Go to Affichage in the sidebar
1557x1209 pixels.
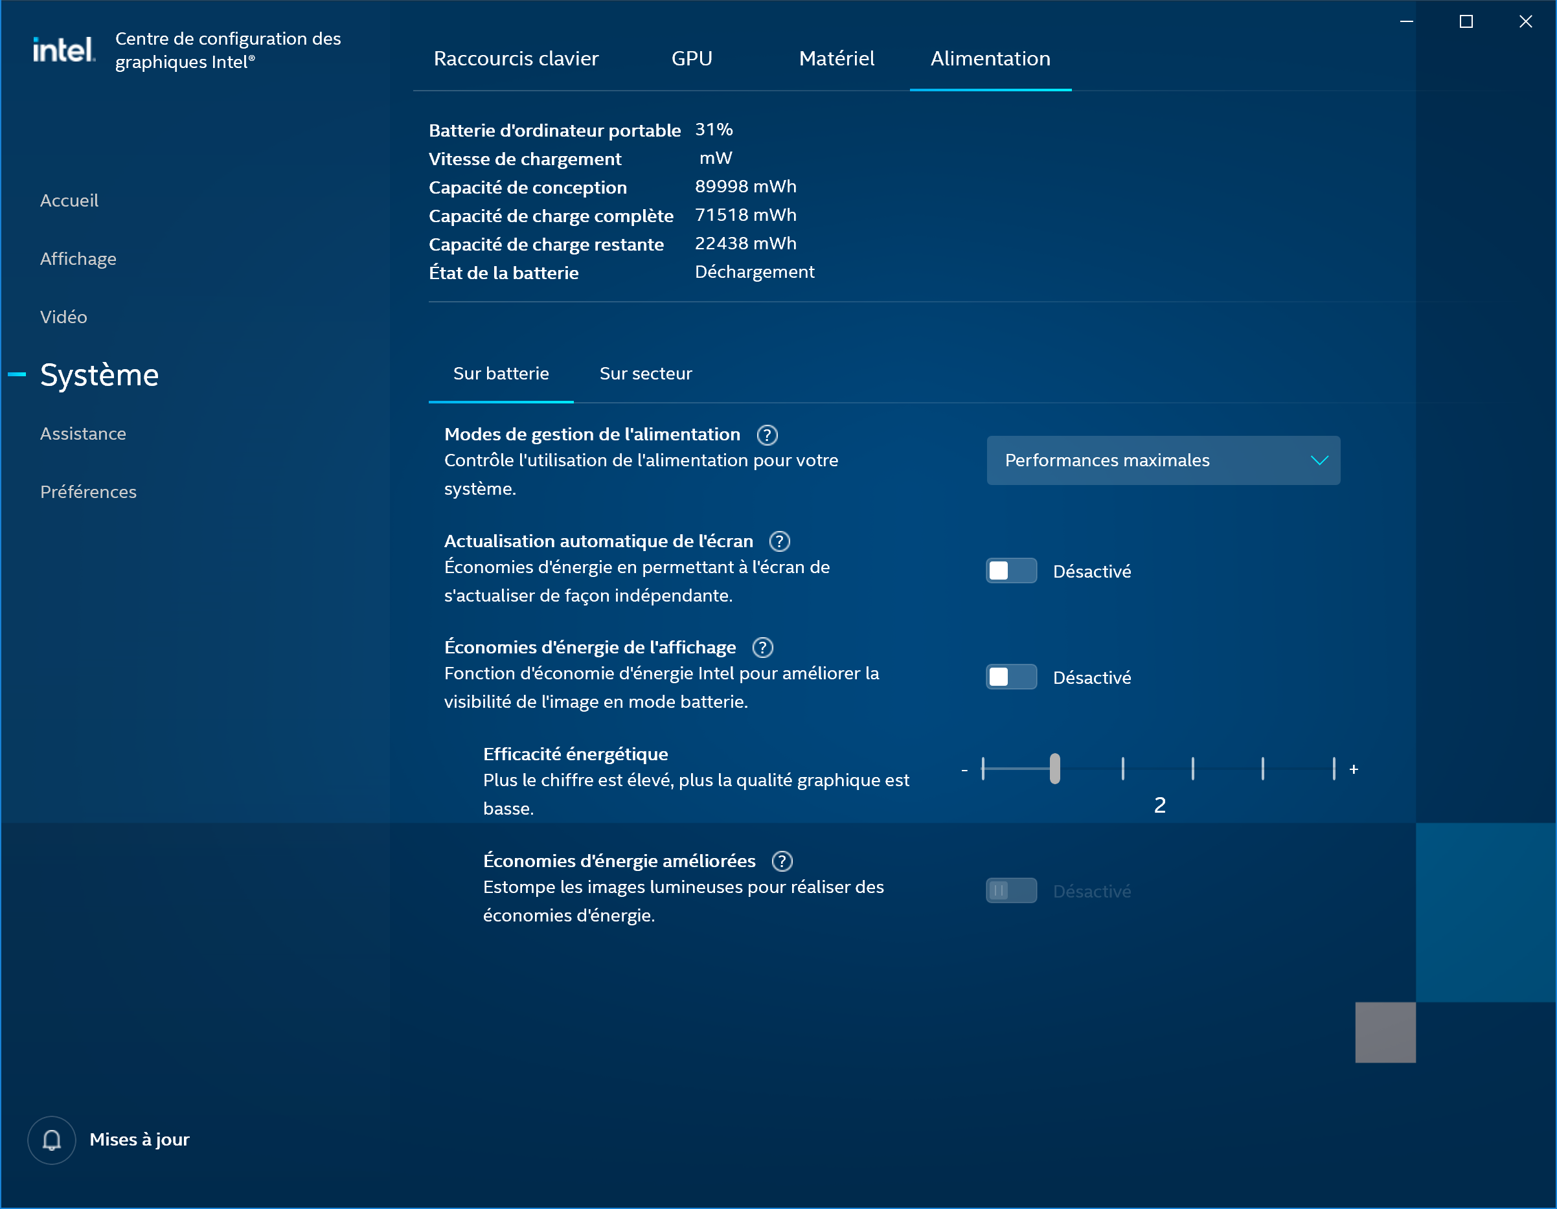coord(78,259)
